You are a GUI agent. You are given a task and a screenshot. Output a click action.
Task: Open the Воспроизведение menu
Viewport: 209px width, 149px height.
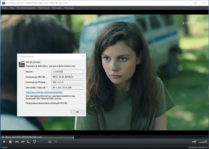click(x=26, y=8)
